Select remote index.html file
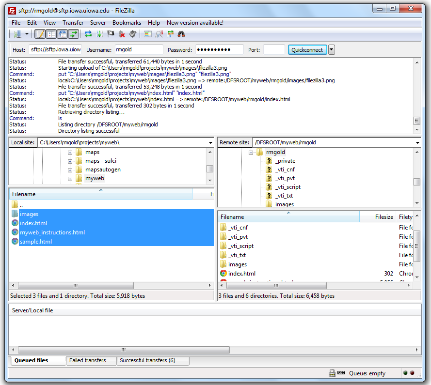Screen dimensions: 431x385 pos(316,274)
